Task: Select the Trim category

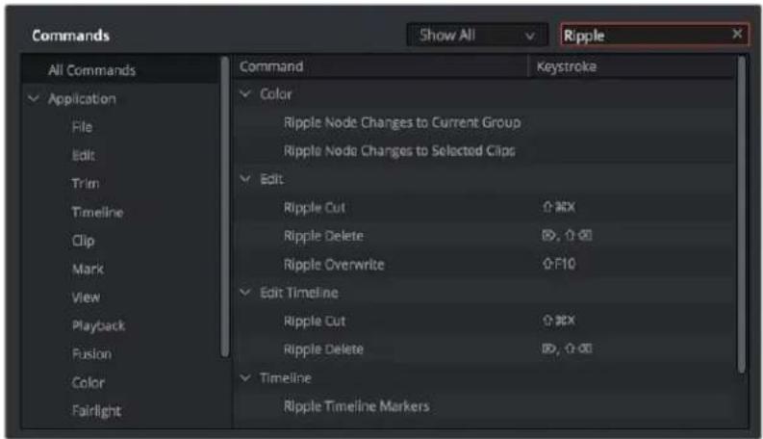Action: coord(86,184)
